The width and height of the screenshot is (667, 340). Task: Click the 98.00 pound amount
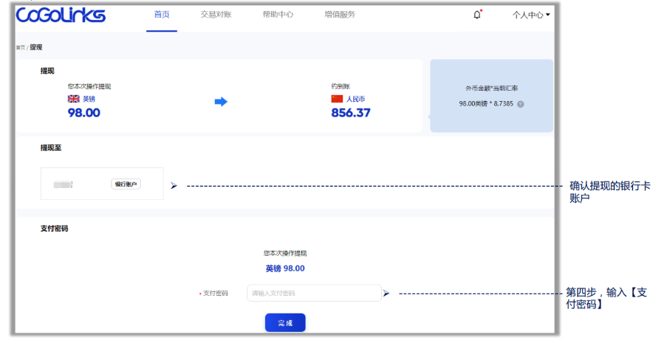click(x=83, y=113)
